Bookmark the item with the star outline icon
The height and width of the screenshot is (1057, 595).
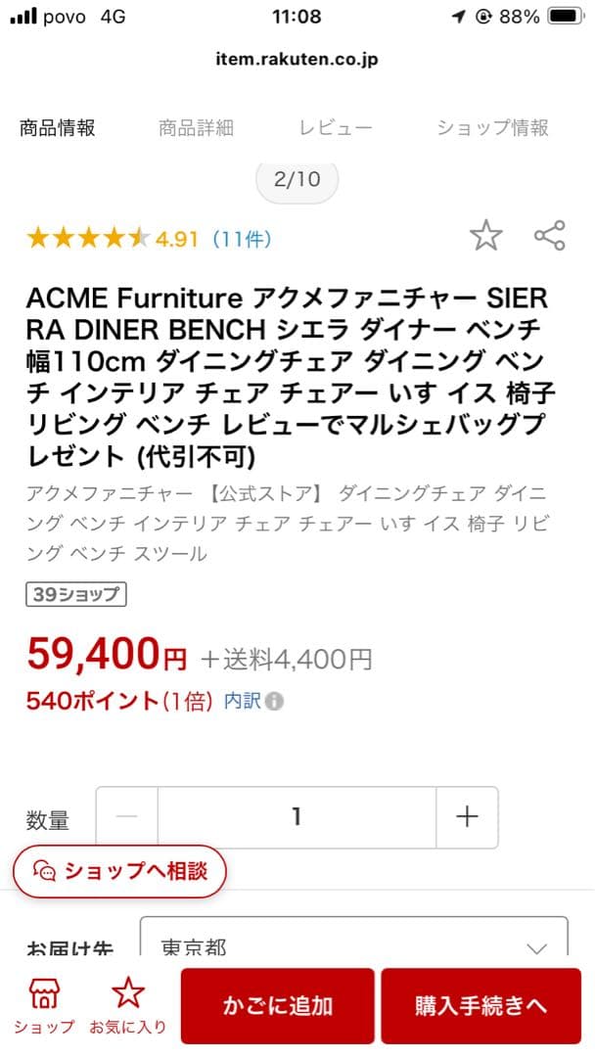pos(486,235)
